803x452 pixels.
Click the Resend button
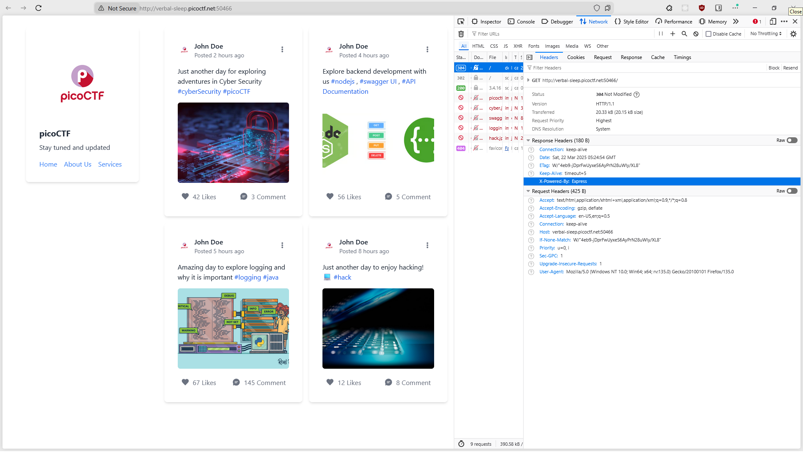point(790,68)
